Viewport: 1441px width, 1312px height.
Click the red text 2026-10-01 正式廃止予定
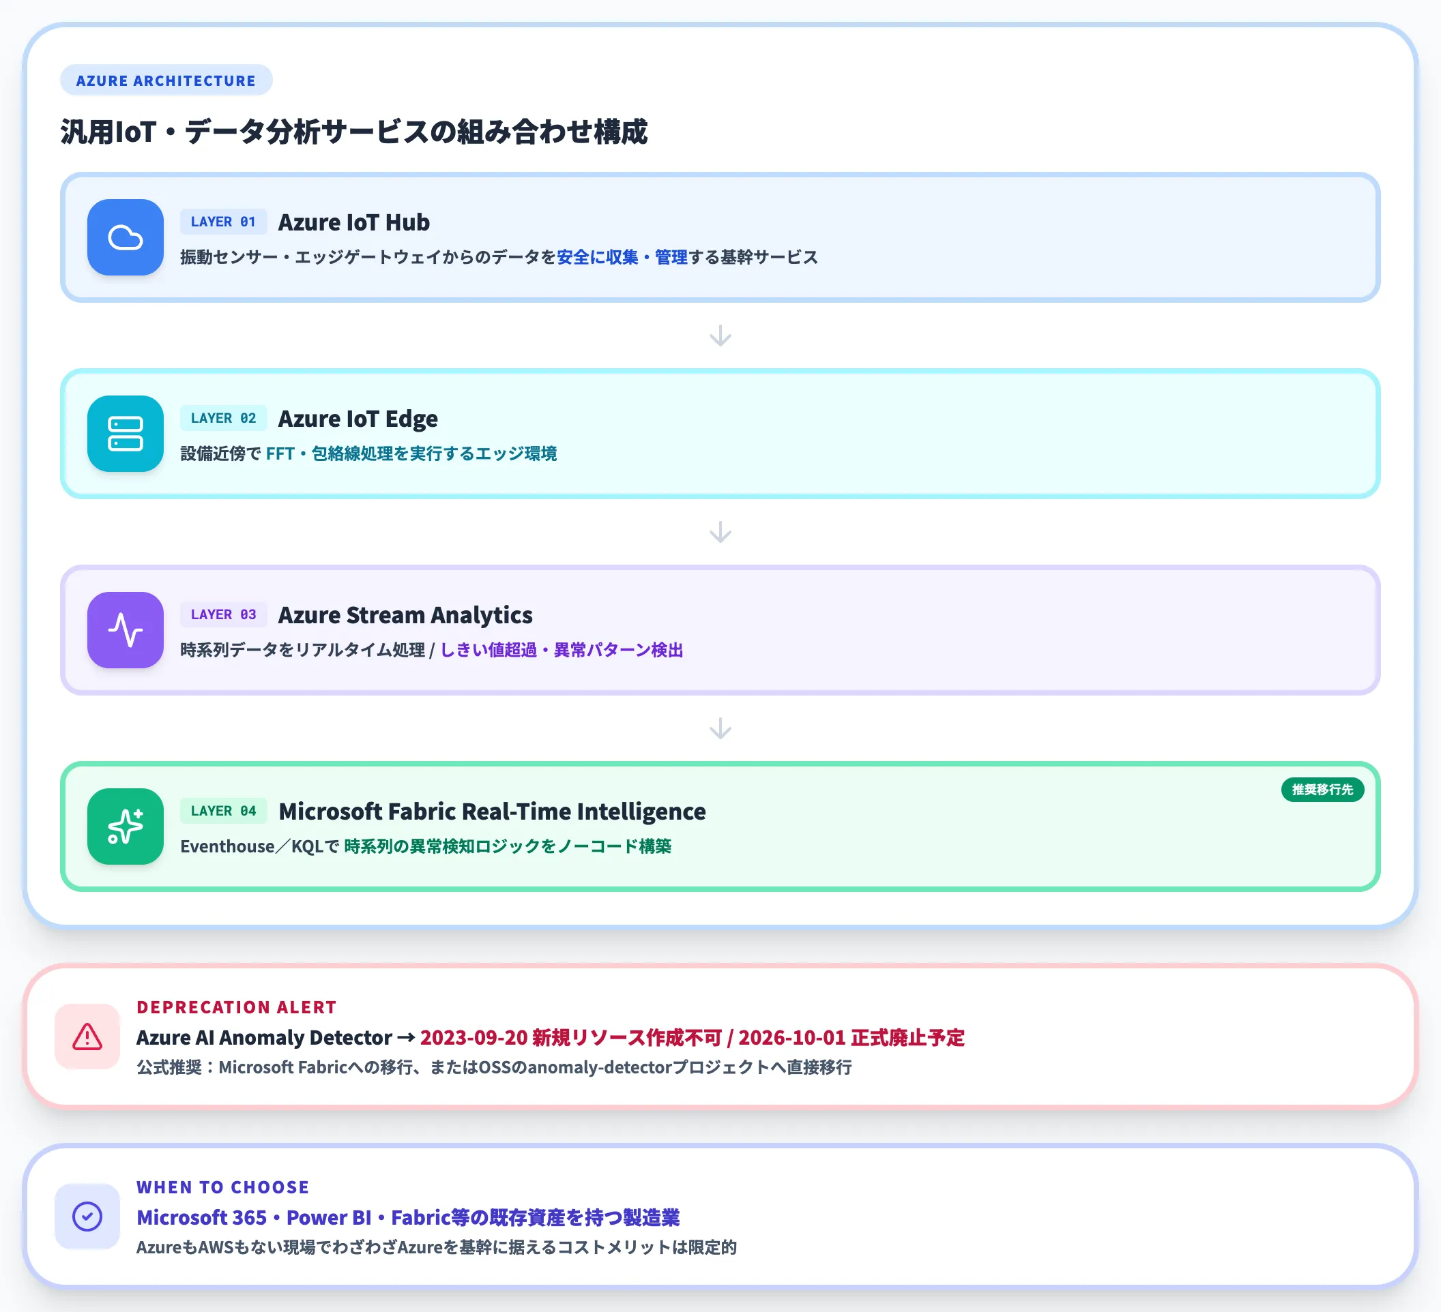[851, 1037]
